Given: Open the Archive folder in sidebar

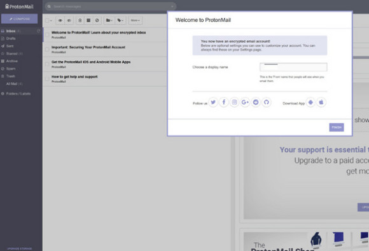Looking at the screenshot, I should click(11, 61).
